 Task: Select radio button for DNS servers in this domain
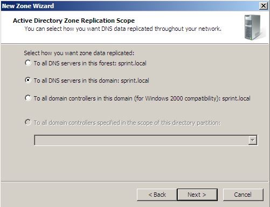28,80
